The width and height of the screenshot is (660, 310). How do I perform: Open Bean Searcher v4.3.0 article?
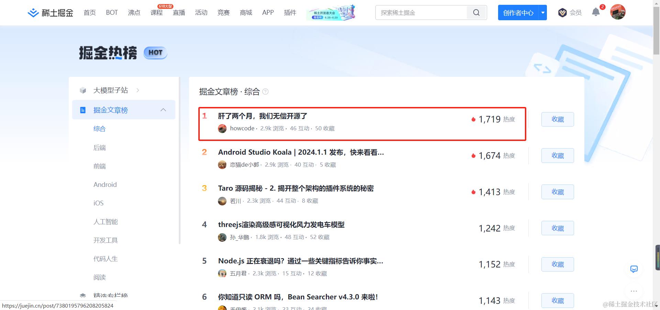[298, 297]
